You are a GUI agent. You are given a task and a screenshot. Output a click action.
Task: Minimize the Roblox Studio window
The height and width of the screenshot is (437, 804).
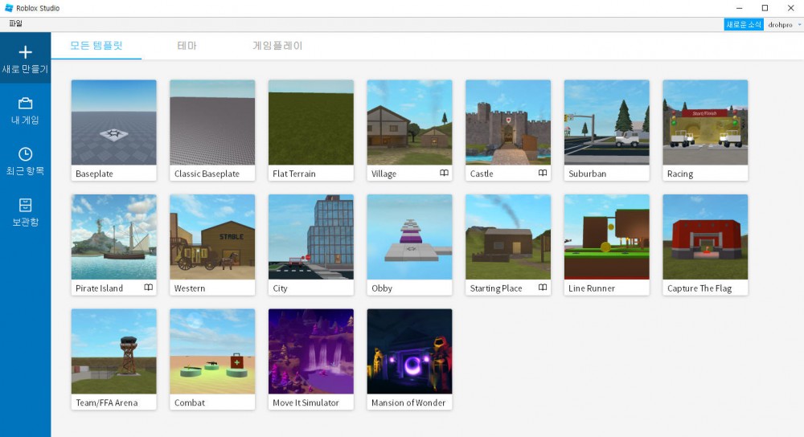[739, 8]
